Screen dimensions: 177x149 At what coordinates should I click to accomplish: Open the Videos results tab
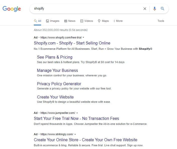(x=86, y=21)
